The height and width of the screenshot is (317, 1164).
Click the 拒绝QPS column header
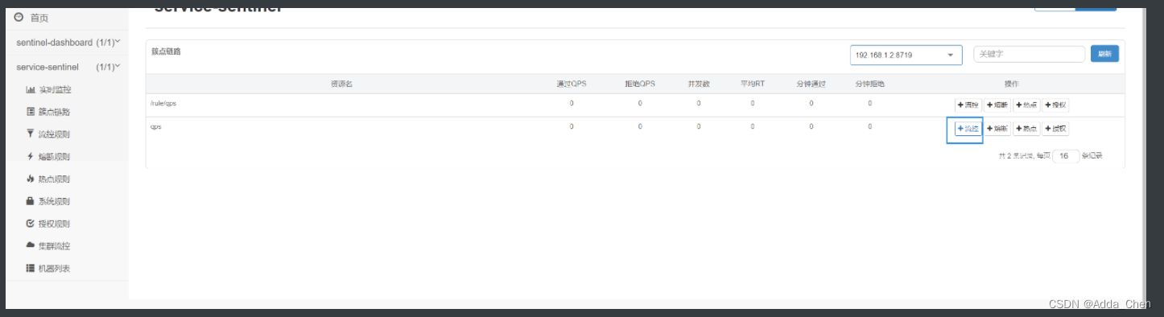[640, 84]
